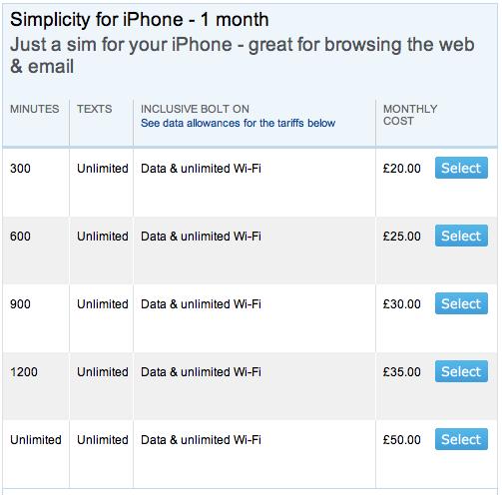Click the £50.00 price text

pos(401,440)
